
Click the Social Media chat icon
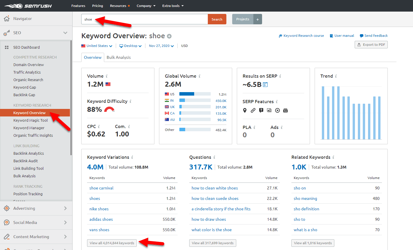[7, 222]
